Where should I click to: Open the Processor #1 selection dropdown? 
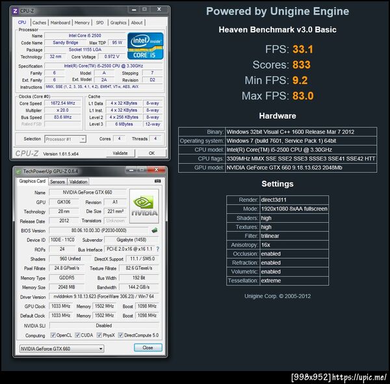coord(66,139)
